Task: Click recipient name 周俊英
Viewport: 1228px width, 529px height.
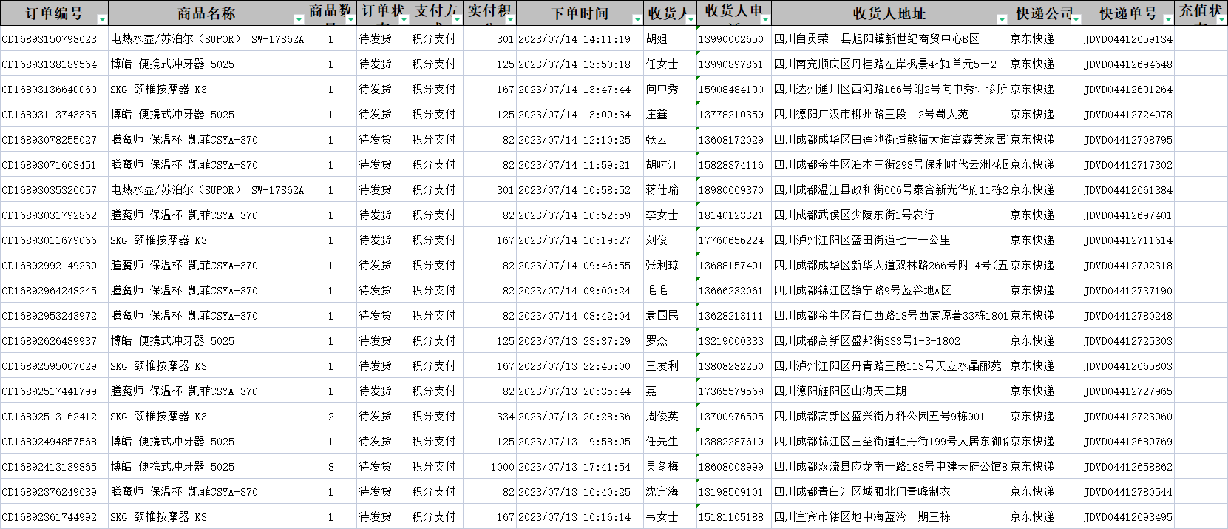Action: 662,417
